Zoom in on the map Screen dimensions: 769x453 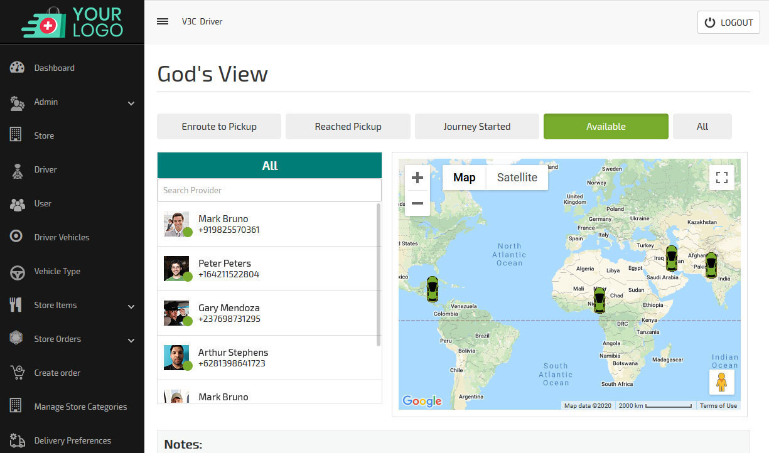[x=417, y=178]
